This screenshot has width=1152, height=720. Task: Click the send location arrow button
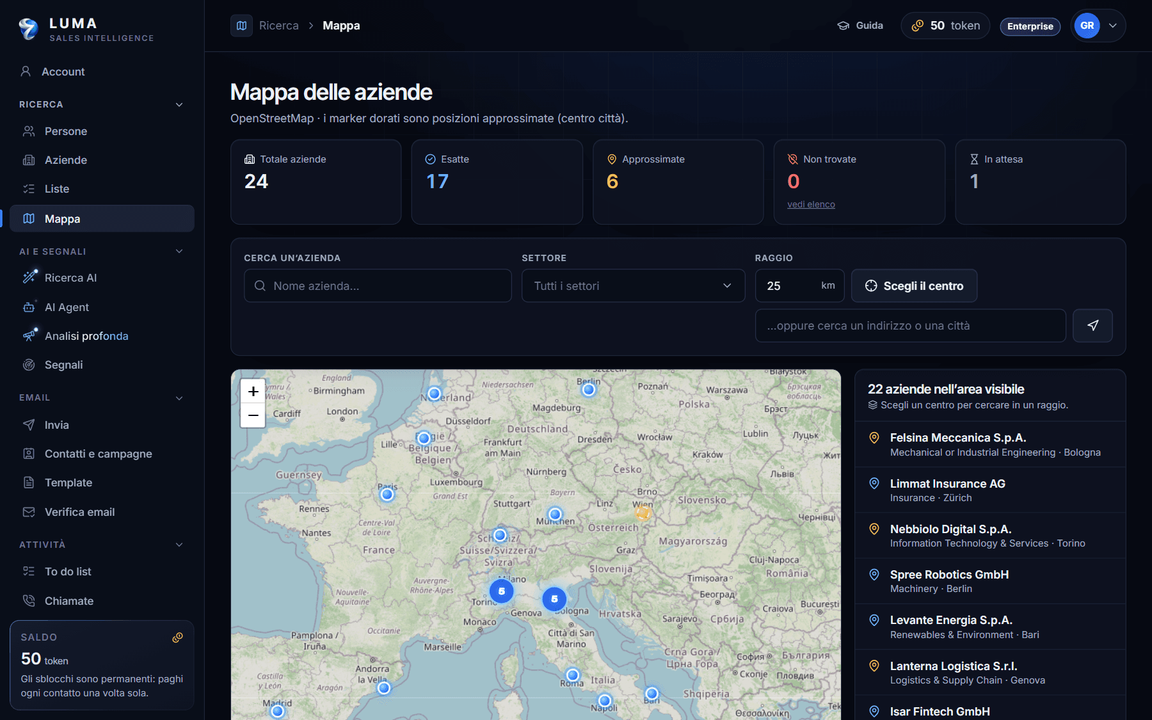click(x=1092, y=326)
